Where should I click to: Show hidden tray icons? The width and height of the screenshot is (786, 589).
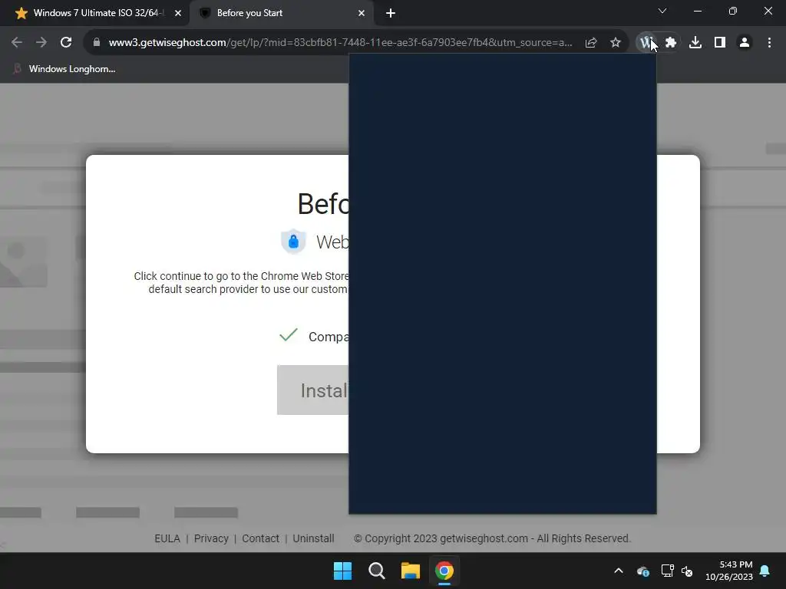point(619,571)
